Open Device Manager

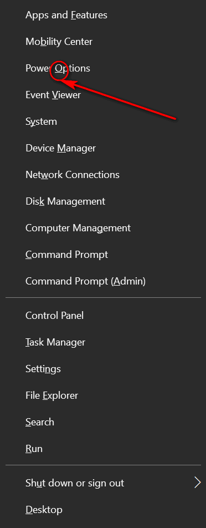click(x=103, y=148)
